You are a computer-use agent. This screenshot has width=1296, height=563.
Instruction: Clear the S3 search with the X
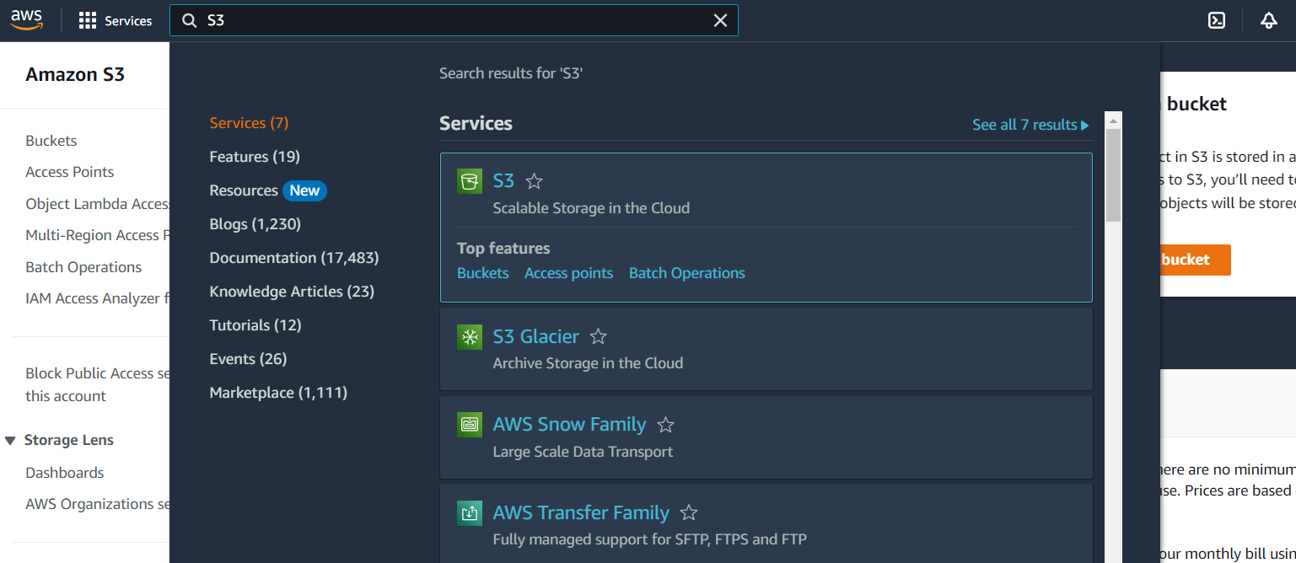coord(721,20)
